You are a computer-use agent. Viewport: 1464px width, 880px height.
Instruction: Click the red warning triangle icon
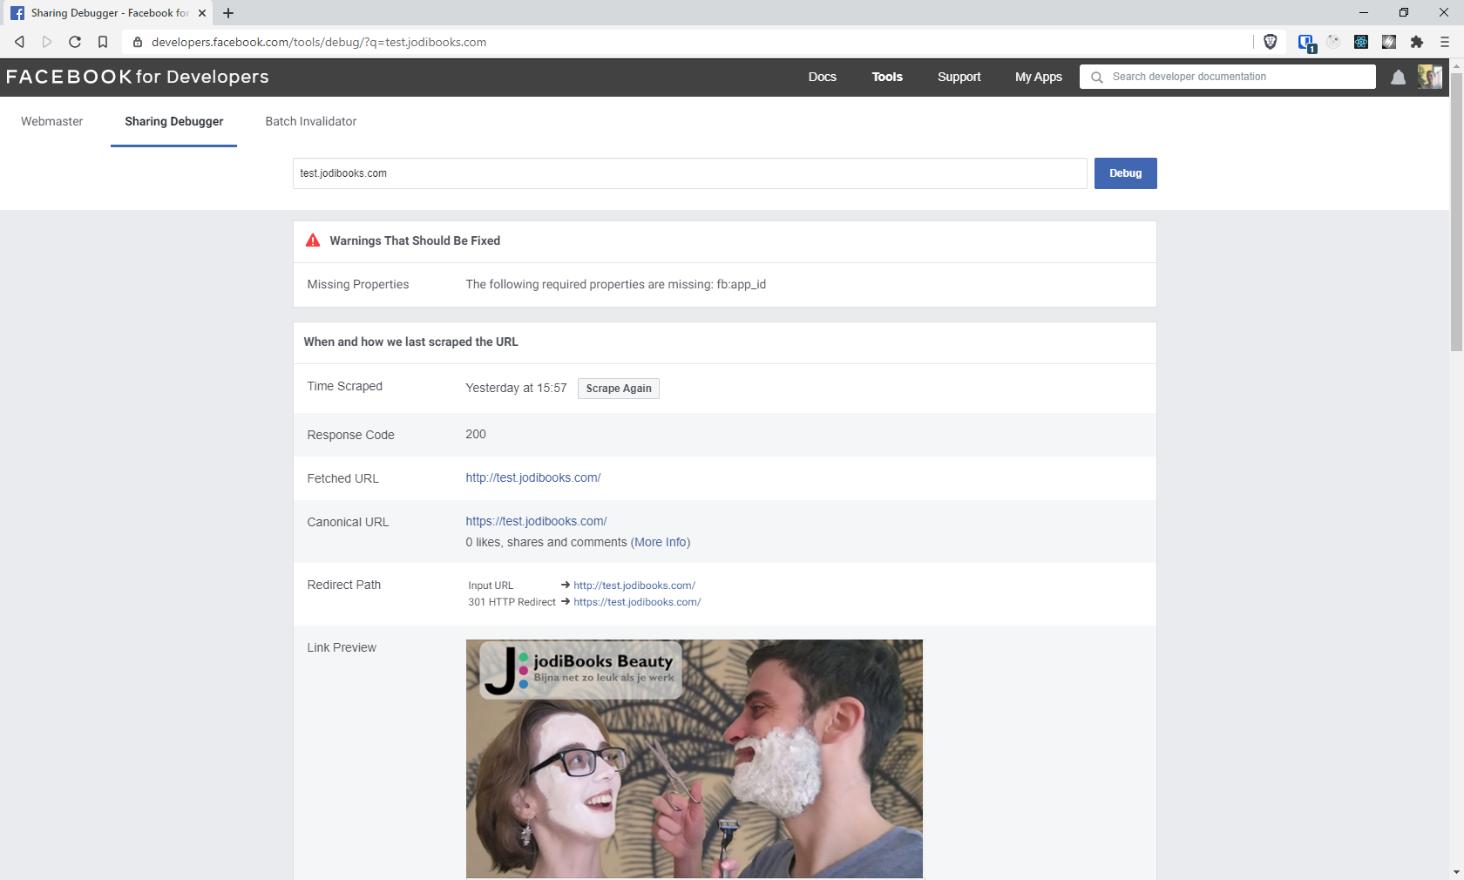click(313, 240)
